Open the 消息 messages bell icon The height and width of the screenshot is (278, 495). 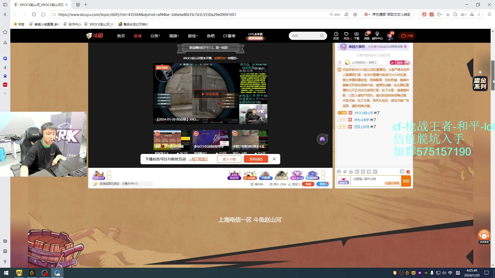[x=367, y=36]
